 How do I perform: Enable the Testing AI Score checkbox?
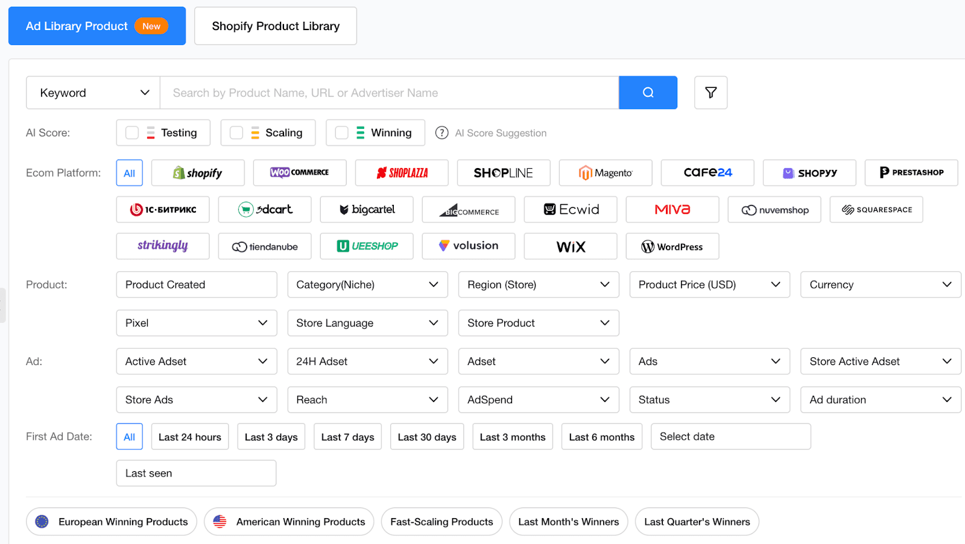coord(131,133)
